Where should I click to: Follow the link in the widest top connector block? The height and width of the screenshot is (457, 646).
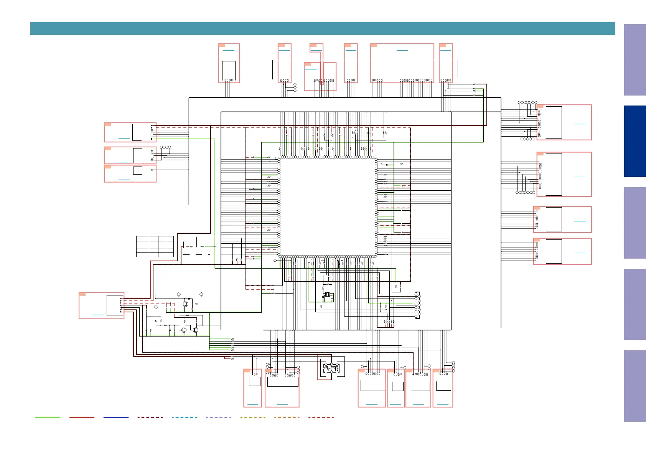pyautogui.click(x=402, y=50)
